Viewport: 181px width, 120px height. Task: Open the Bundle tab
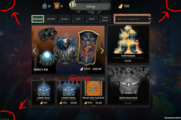coord(51,19)
